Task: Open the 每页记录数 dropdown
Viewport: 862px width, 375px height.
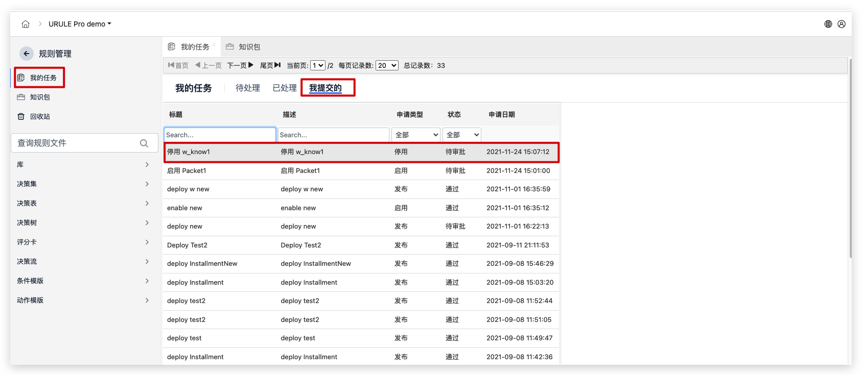Action: (387, 65)
